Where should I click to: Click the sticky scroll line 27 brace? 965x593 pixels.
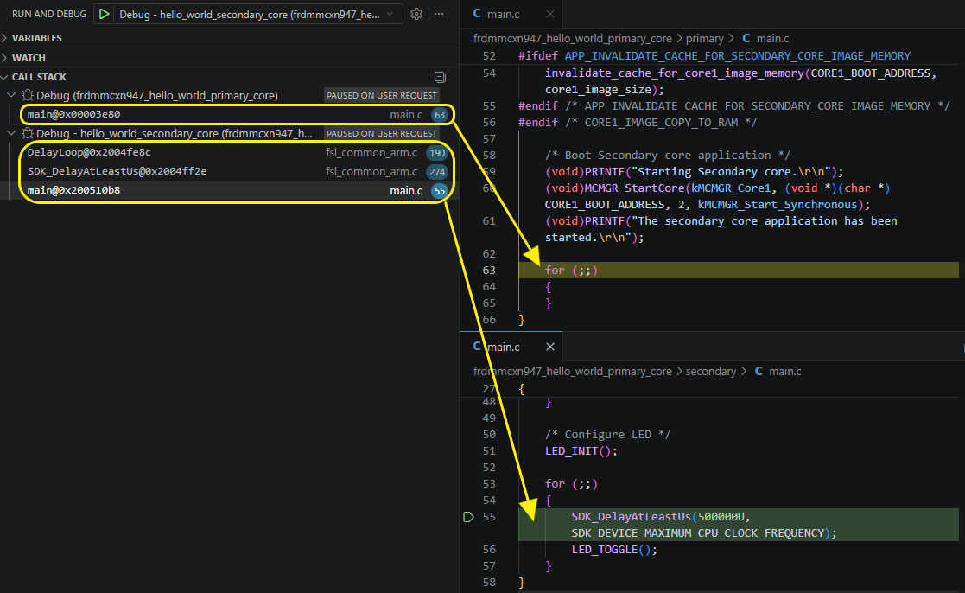coord(522,388)
